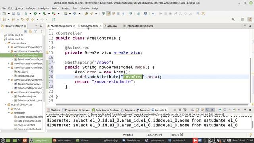The width and height of the screenshot is (254, 143).
Task: Expand the entity-crud-13 project node
Action: coord(2,35)
